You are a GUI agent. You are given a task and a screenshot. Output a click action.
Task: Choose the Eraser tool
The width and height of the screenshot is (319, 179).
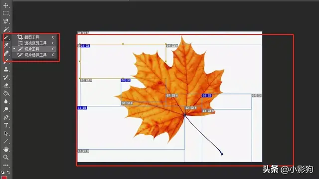tap(6, 85)
